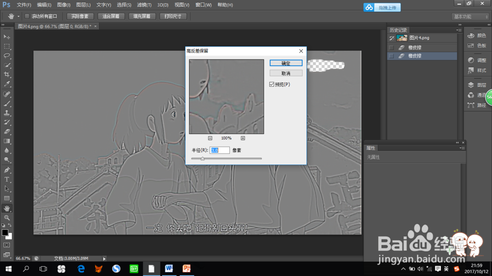
Task: Select the Dodge tool
Action: [7, 160]
